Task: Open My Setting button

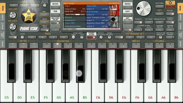Action: point(128,22)
